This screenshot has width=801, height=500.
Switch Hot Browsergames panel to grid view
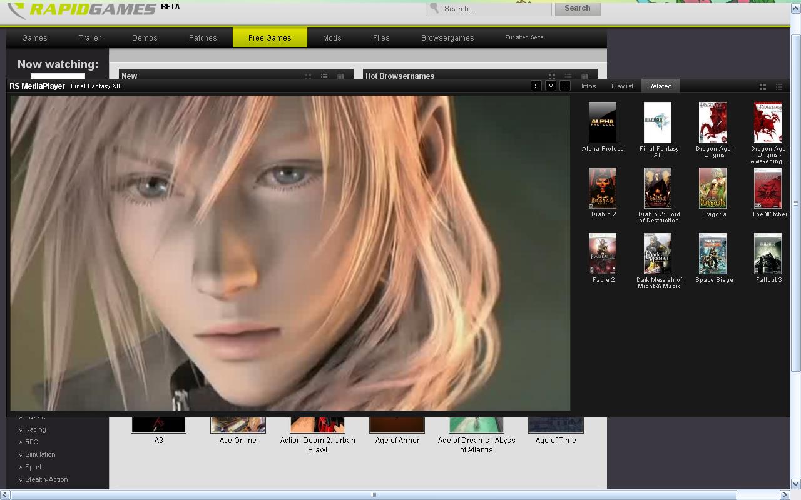click(552, 76)
